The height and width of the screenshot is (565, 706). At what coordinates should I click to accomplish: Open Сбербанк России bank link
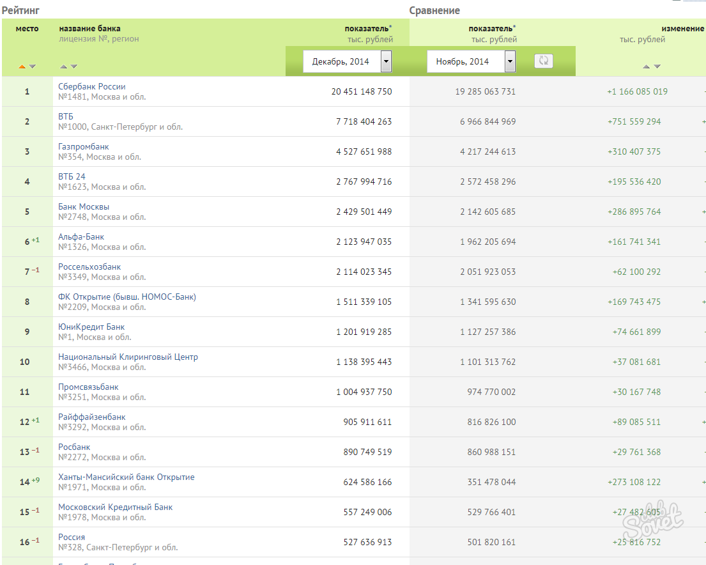[x=92, y=86]
